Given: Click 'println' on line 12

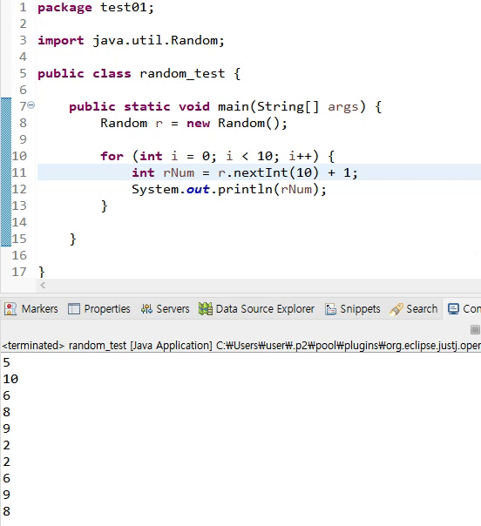Looking at the screenshot, I should tap(245, 189).
